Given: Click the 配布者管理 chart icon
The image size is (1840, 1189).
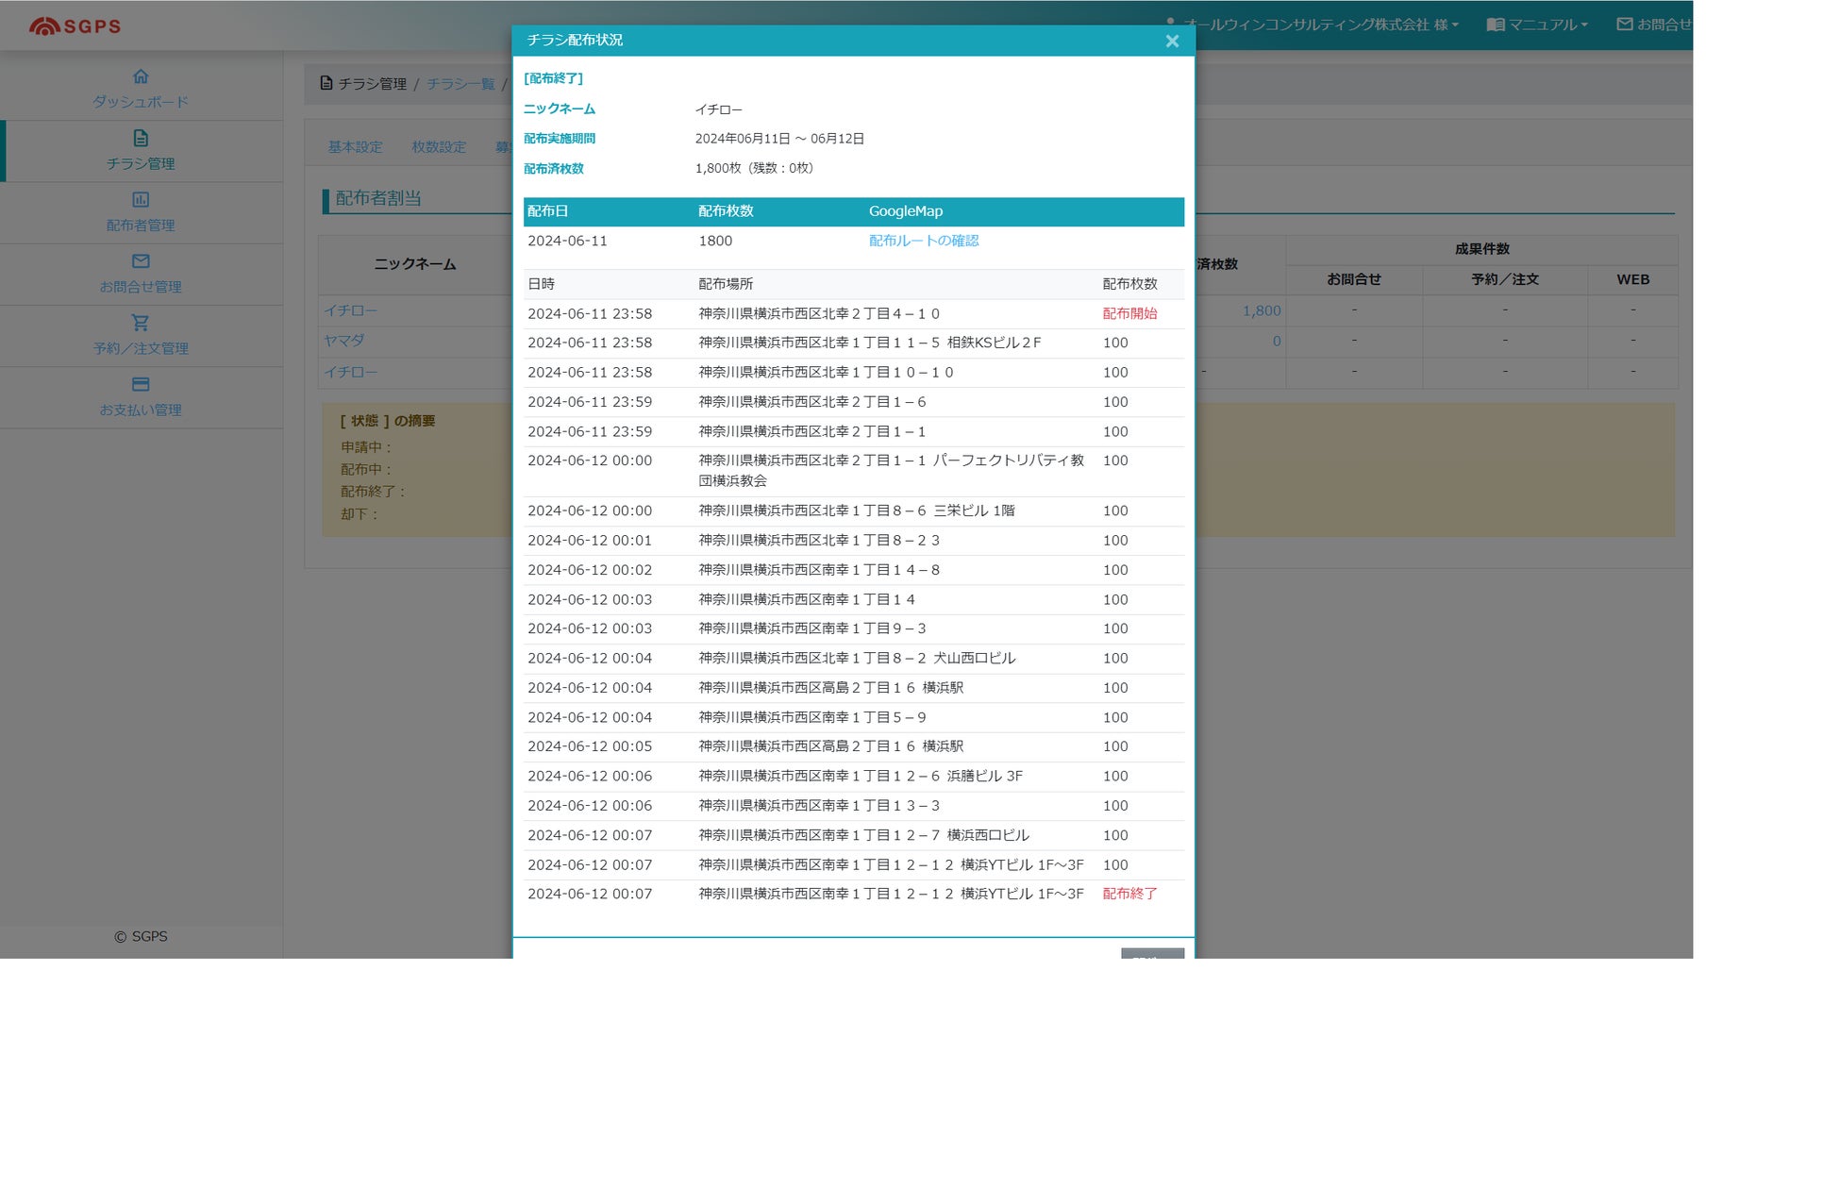Looking at the screenshot, I should pos(141,199).
